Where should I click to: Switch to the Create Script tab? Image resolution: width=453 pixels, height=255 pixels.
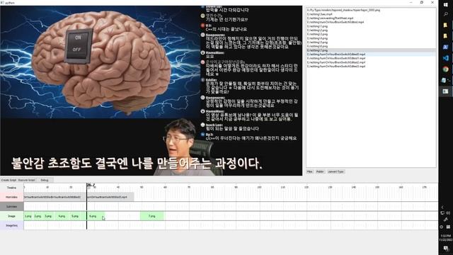point(8,180)
